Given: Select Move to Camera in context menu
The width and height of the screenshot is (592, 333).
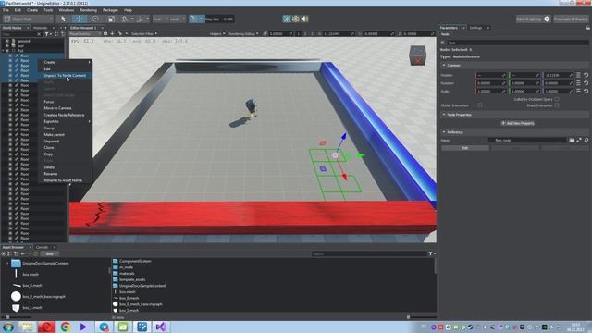Looking at the screenshot, I should tap(57, 108).
